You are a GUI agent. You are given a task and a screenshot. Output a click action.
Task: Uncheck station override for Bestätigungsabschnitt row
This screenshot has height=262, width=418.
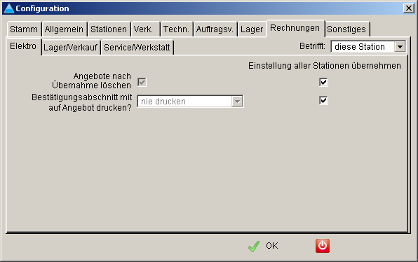pos(323,100)
